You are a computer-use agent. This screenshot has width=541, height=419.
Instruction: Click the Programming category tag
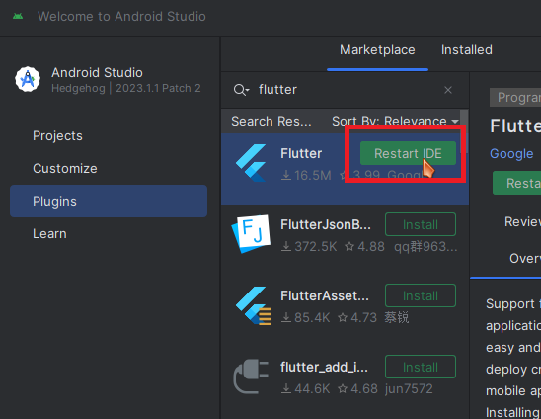pyautogui.click(x=515, y=98)
